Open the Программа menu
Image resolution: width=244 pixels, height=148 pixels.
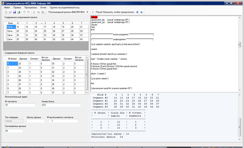(31, 7)
